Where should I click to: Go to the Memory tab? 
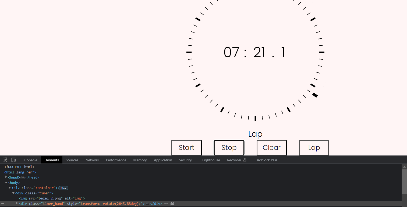click(140, 160)
